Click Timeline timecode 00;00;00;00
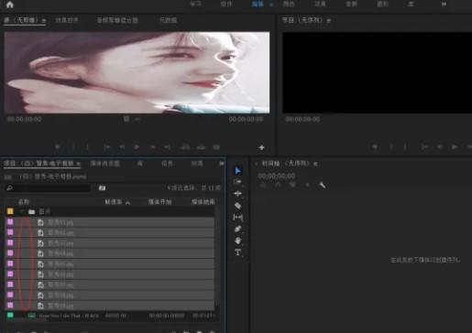The width and height of the screenshot is (472, 333). tap(277, 176)
